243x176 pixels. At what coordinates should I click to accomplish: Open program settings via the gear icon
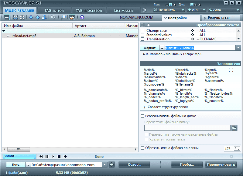[x=145, y=10]
